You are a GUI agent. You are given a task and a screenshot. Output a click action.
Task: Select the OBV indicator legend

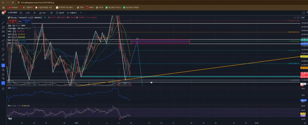tap(13, 88)
